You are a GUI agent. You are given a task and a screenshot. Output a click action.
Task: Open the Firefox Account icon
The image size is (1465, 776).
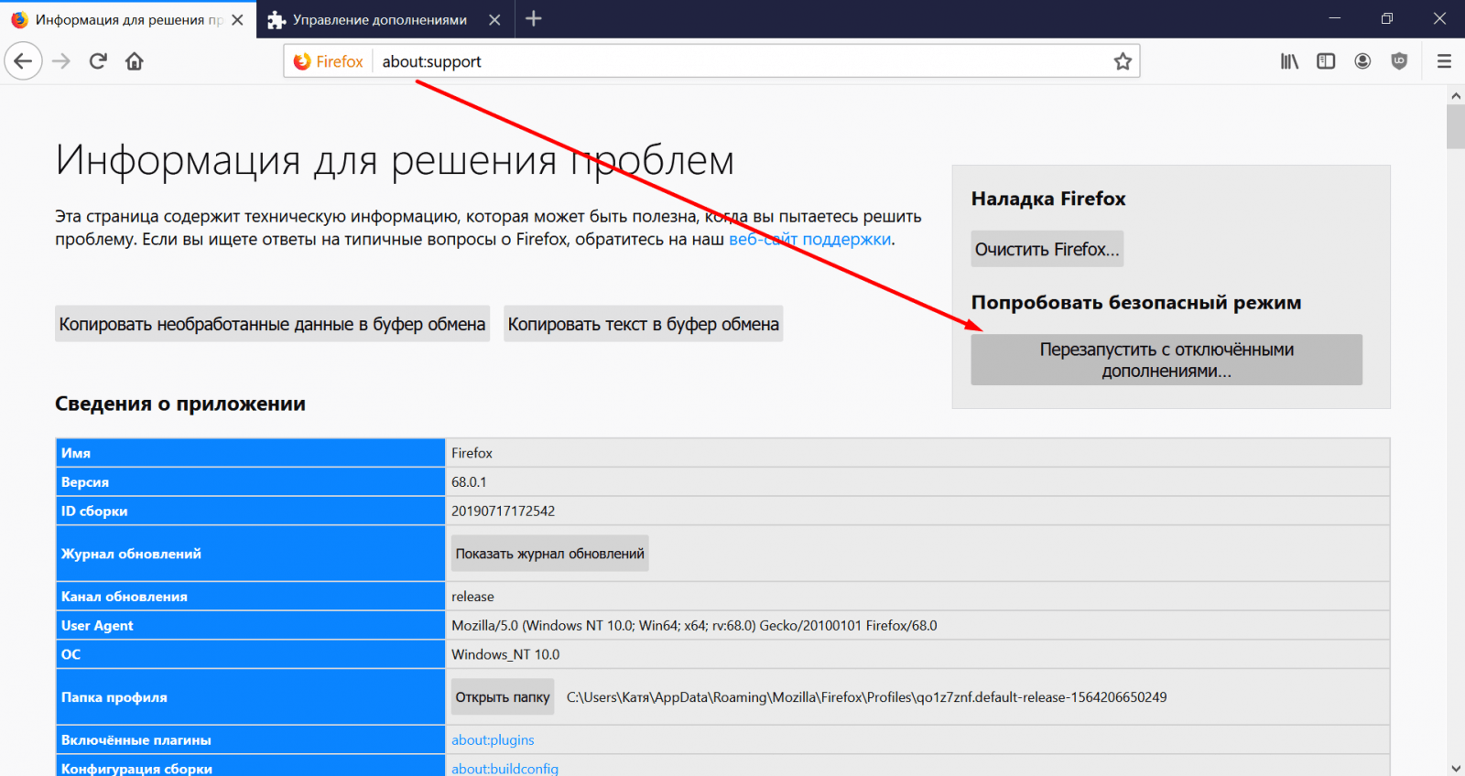[x=1362, y=61]
